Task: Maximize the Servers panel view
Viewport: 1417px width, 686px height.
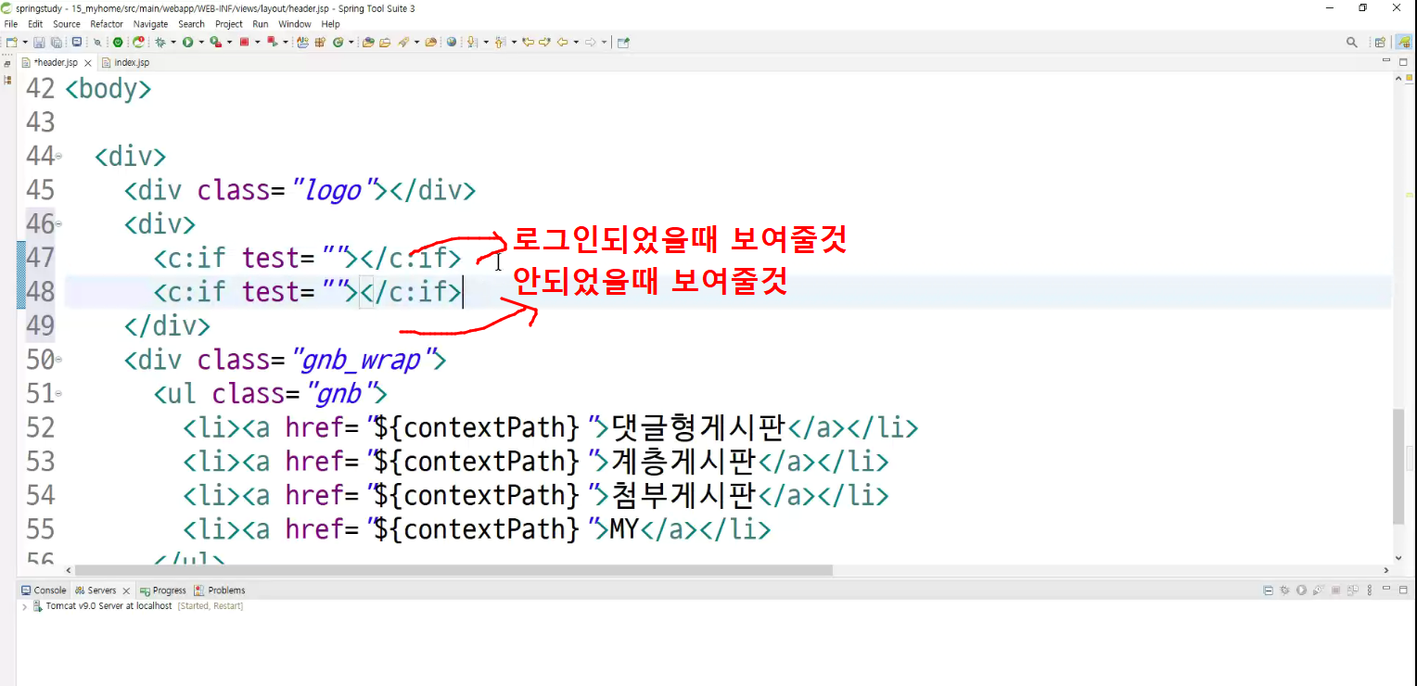Action: point(1403,591)
